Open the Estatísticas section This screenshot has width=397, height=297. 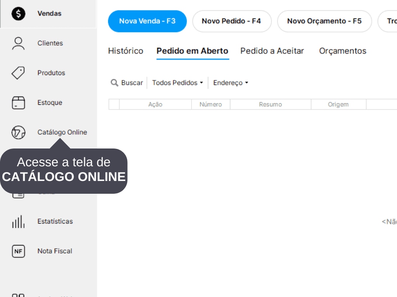pos(55,221)
